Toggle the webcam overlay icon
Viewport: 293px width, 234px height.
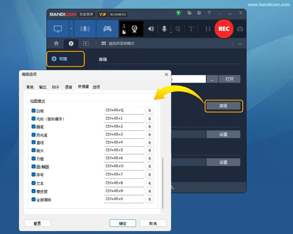click(x=134, y=29)
